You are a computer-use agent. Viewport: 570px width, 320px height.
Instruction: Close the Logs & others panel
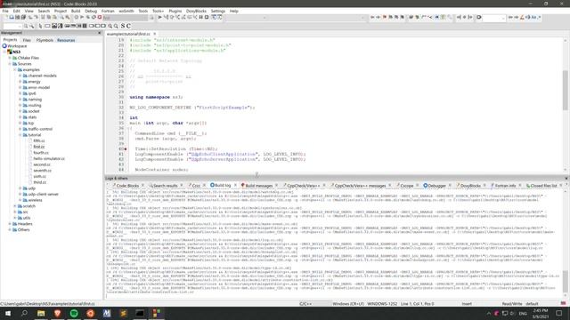tap(566, 178)
